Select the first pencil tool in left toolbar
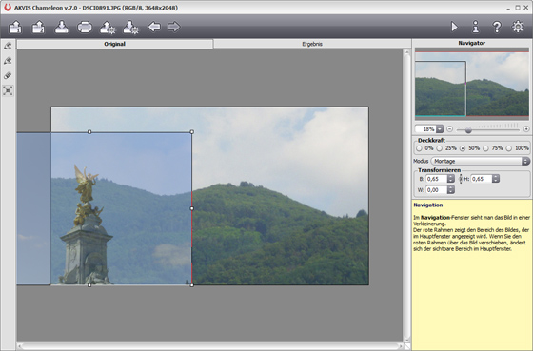533x351 pixels. coord(8,46)
